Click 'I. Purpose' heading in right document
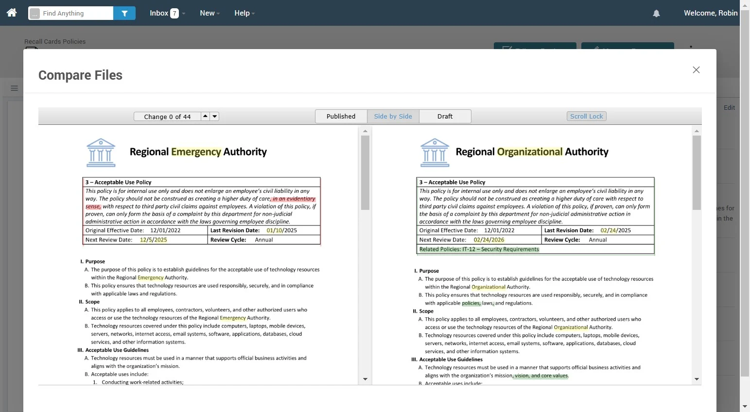This screenshot has width=750, height=412. click(x=426, y=271)
